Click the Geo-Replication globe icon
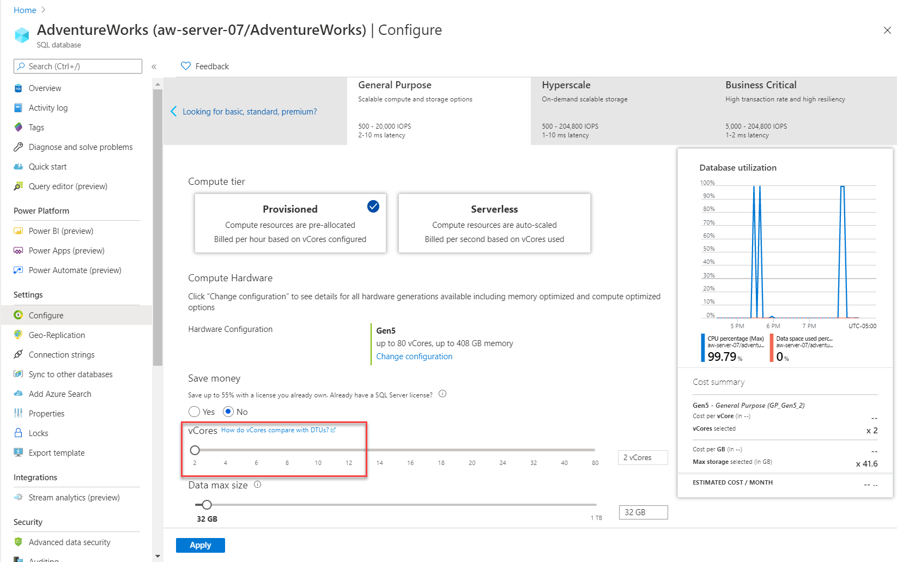The height and width of the screenshot is (562, 897). tap(19, 335)
